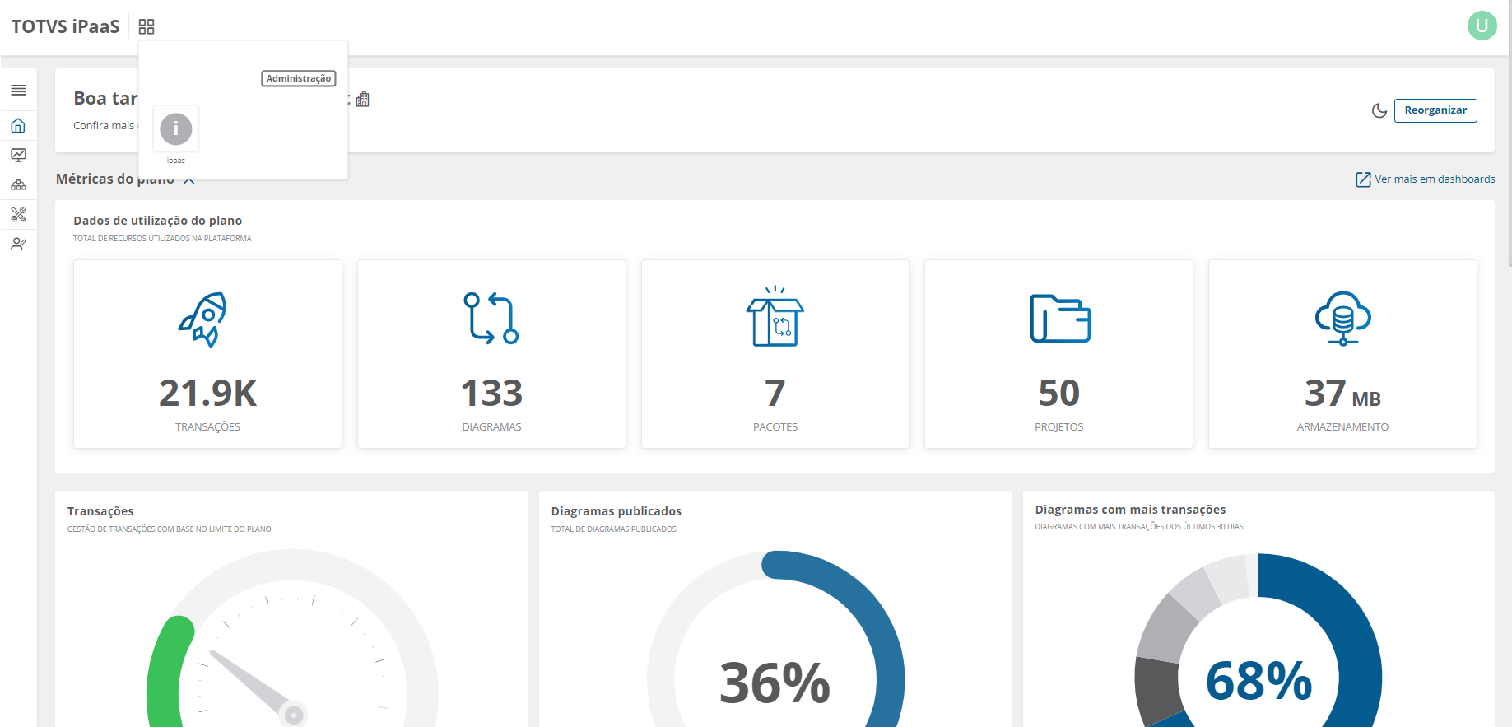Click the building icon beside the greeting
1512x727 pixels.
[x=363, y=100]
